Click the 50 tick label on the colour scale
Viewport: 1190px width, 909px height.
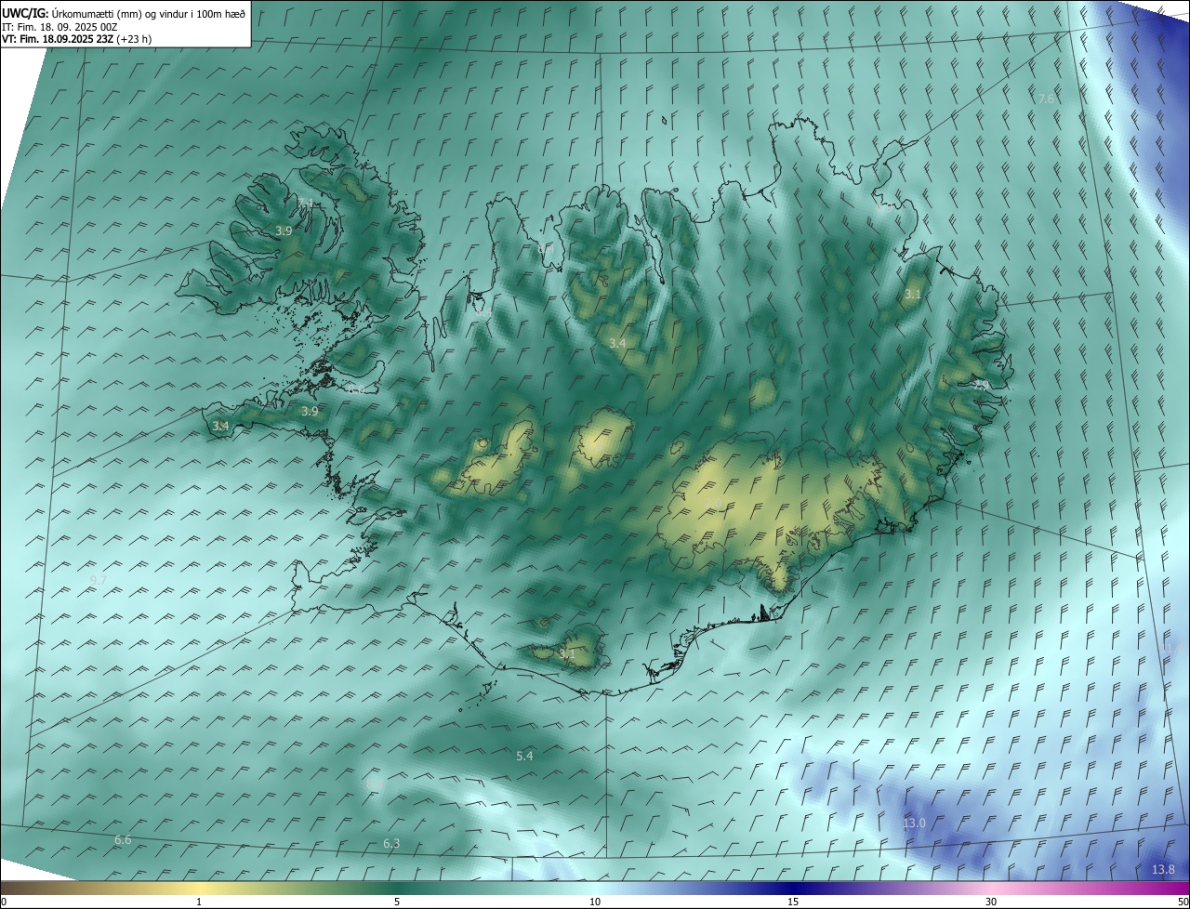1183,902
